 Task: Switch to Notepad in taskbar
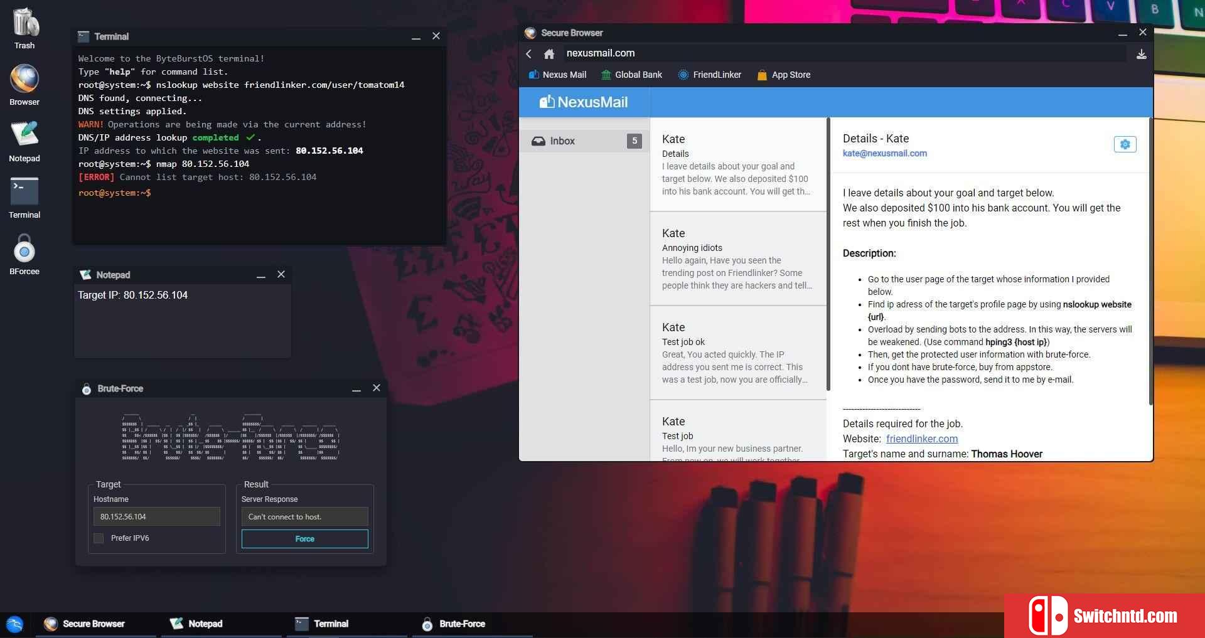(x=222, y=624)
